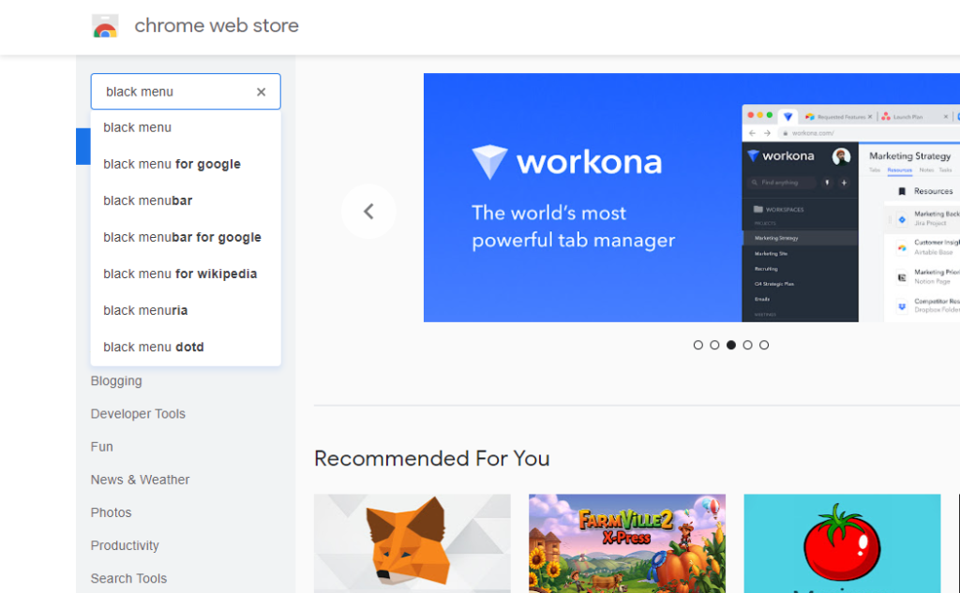Screen dimensions: 960x593
Task: Click the Chrome Web Store logo icon
Action: click(105, 26)
